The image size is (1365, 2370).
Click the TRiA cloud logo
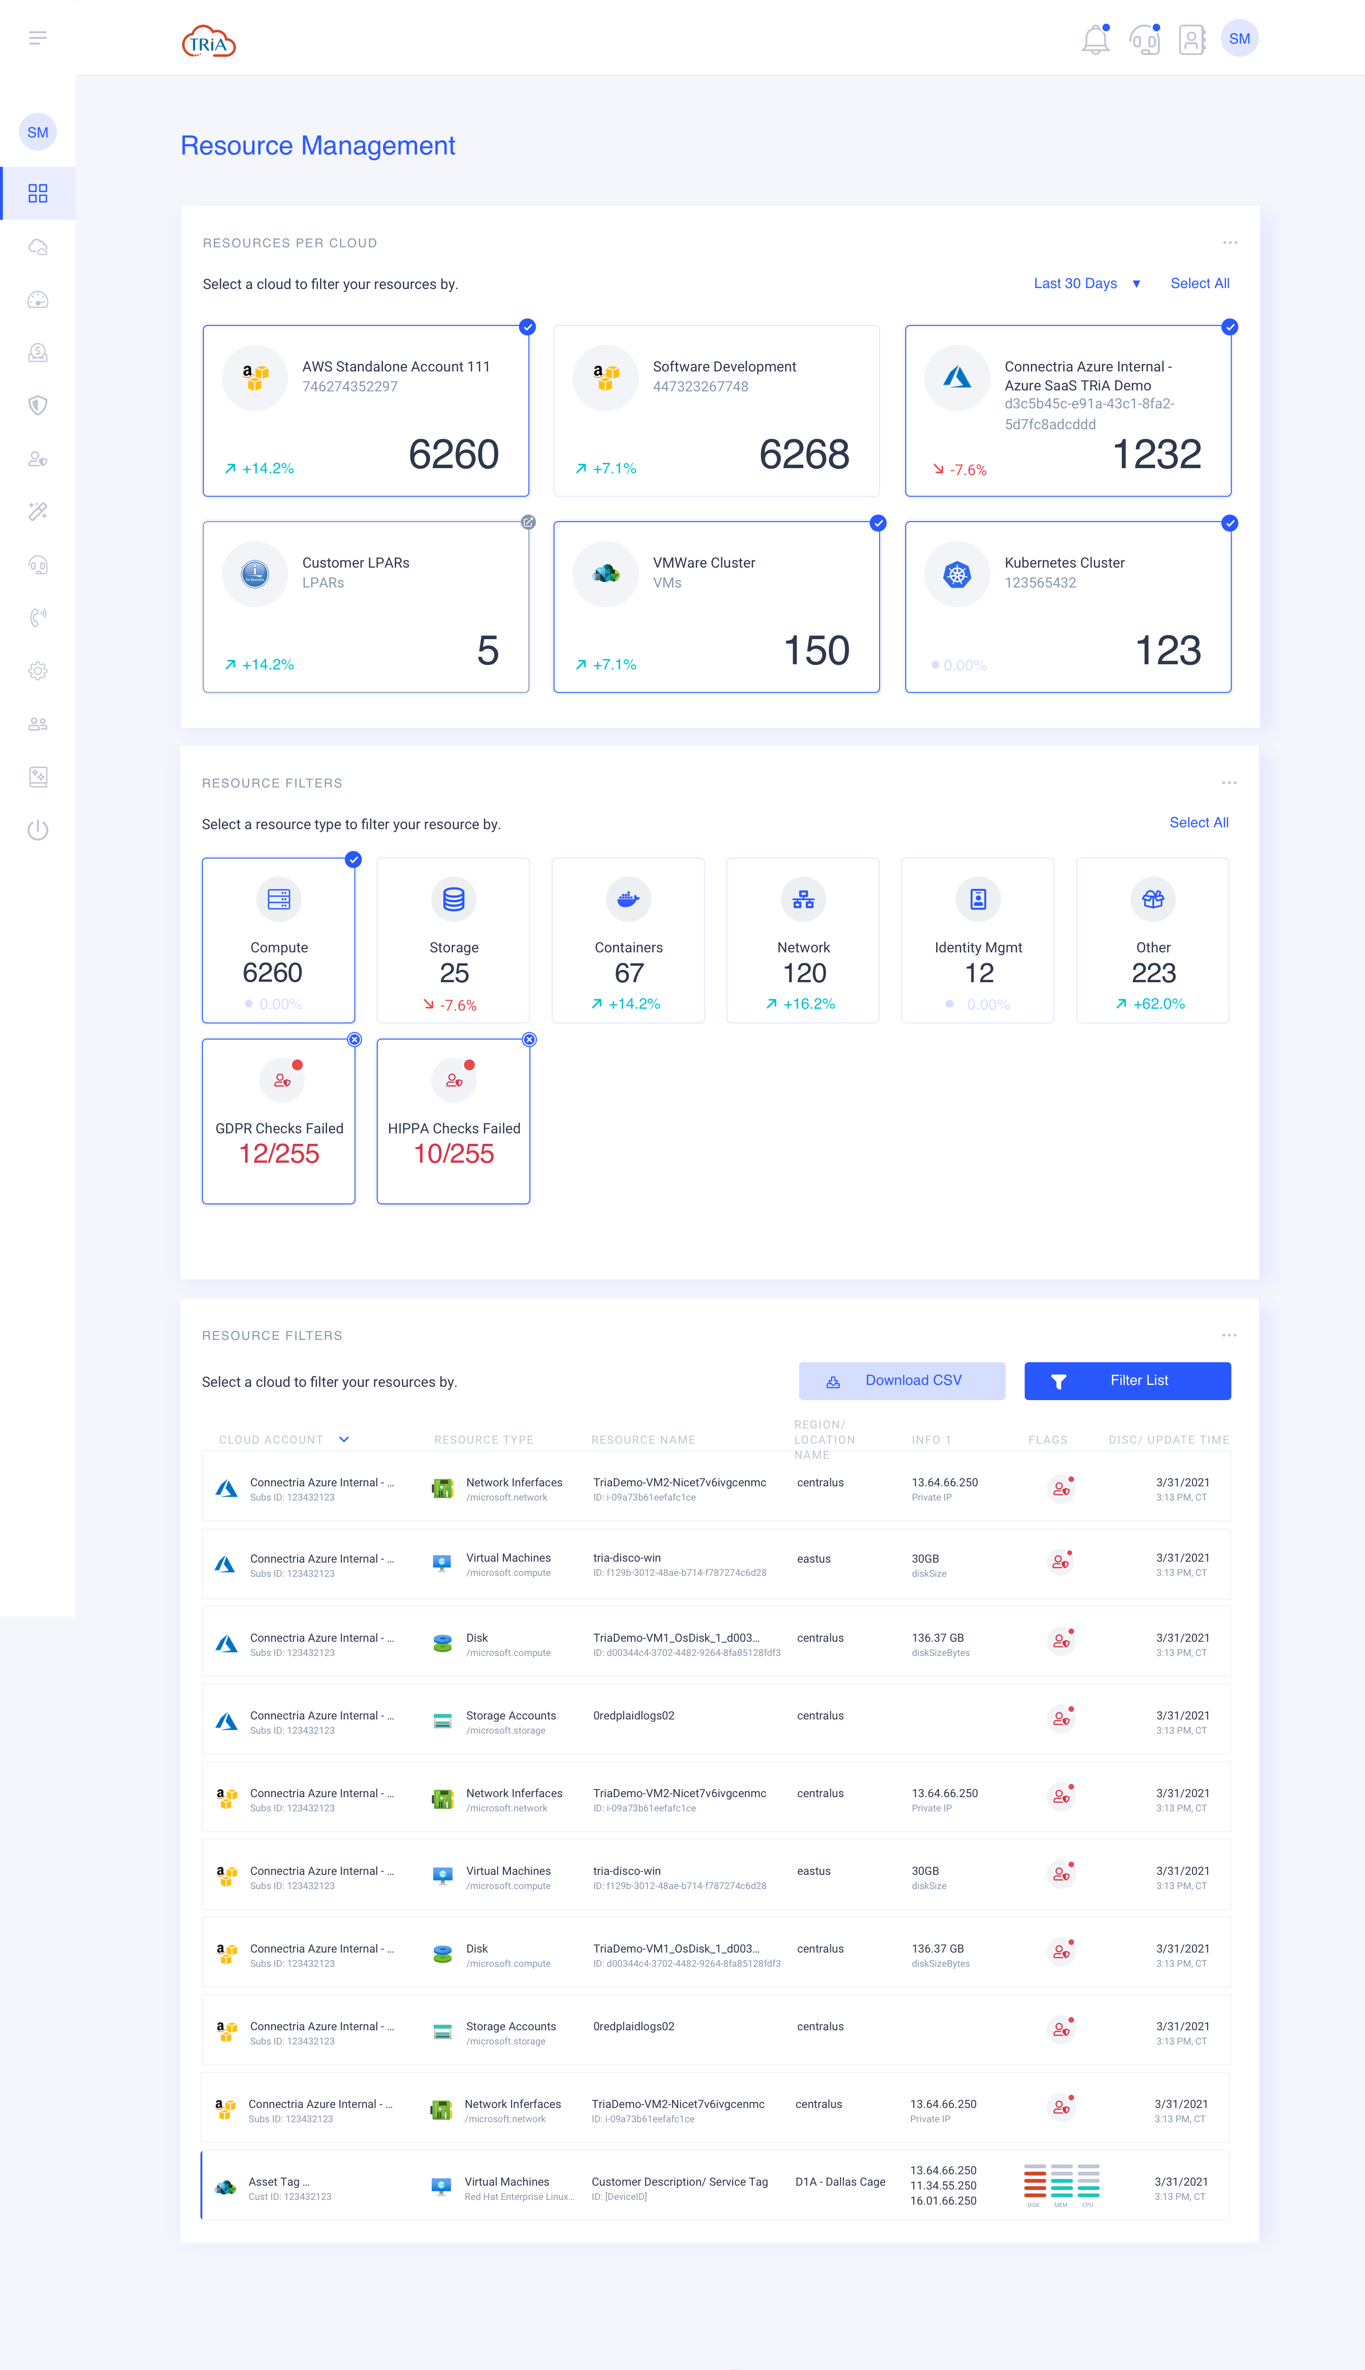208,42
